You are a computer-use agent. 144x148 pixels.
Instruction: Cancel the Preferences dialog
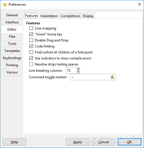click(104, 142)
